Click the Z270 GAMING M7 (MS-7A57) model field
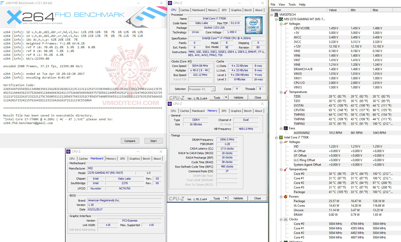 [111, 173]
